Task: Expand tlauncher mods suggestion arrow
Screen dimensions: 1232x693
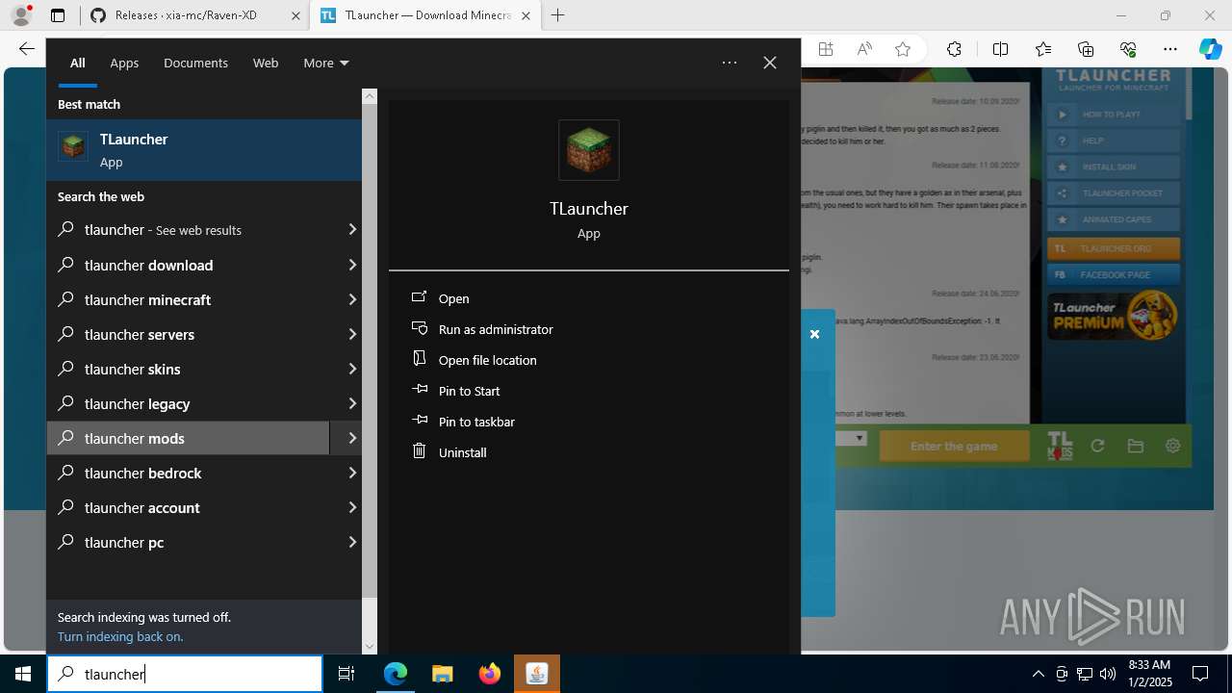Action: point(351,438)
